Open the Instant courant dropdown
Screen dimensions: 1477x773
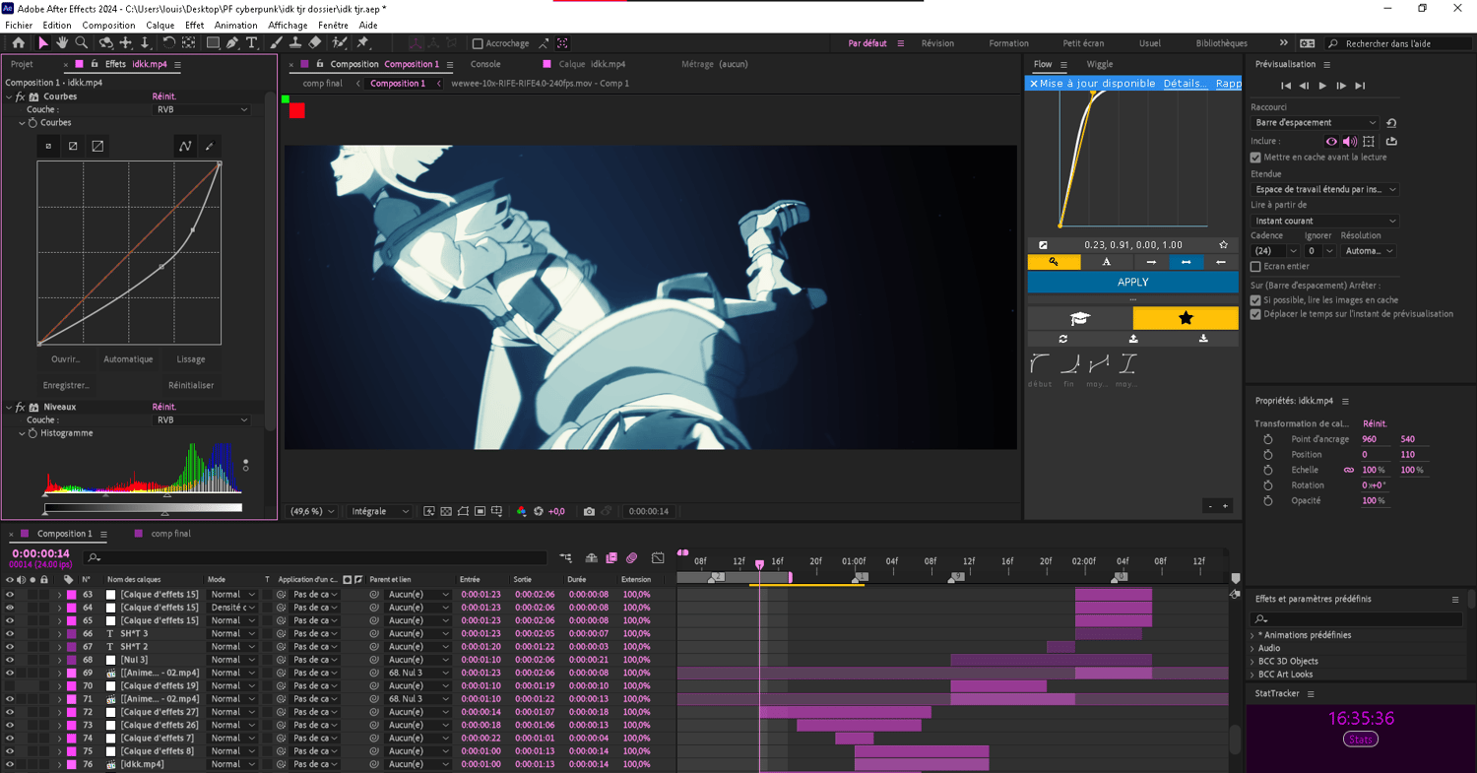[x=1324, y=221]
